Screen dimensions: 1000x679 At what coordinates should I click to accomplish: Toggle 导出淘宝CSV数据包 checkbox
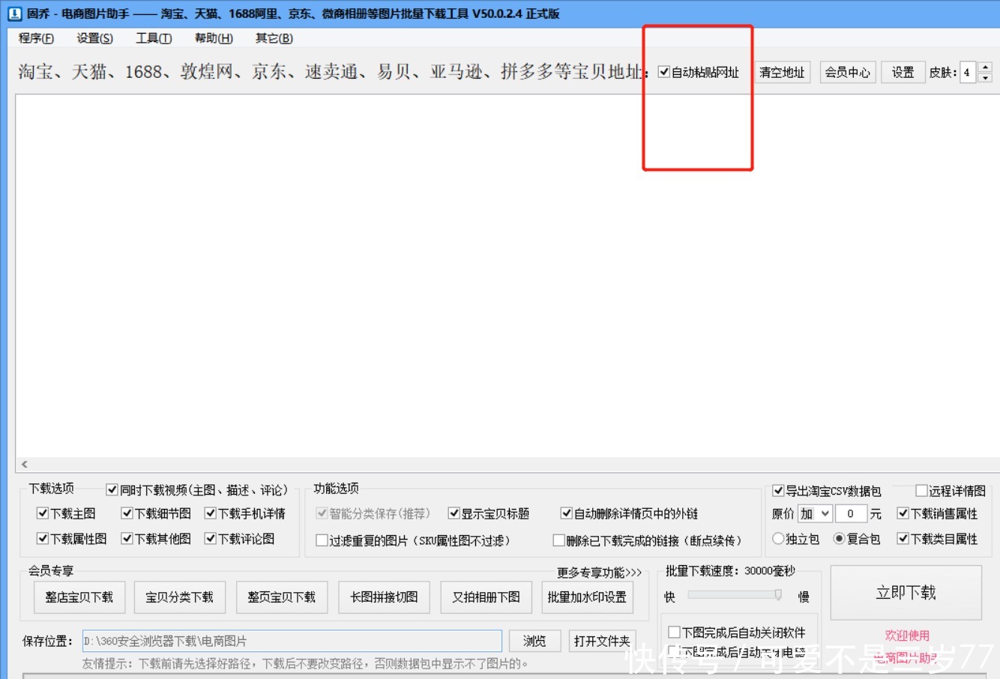pyautogui.click(x=778, y=491)
